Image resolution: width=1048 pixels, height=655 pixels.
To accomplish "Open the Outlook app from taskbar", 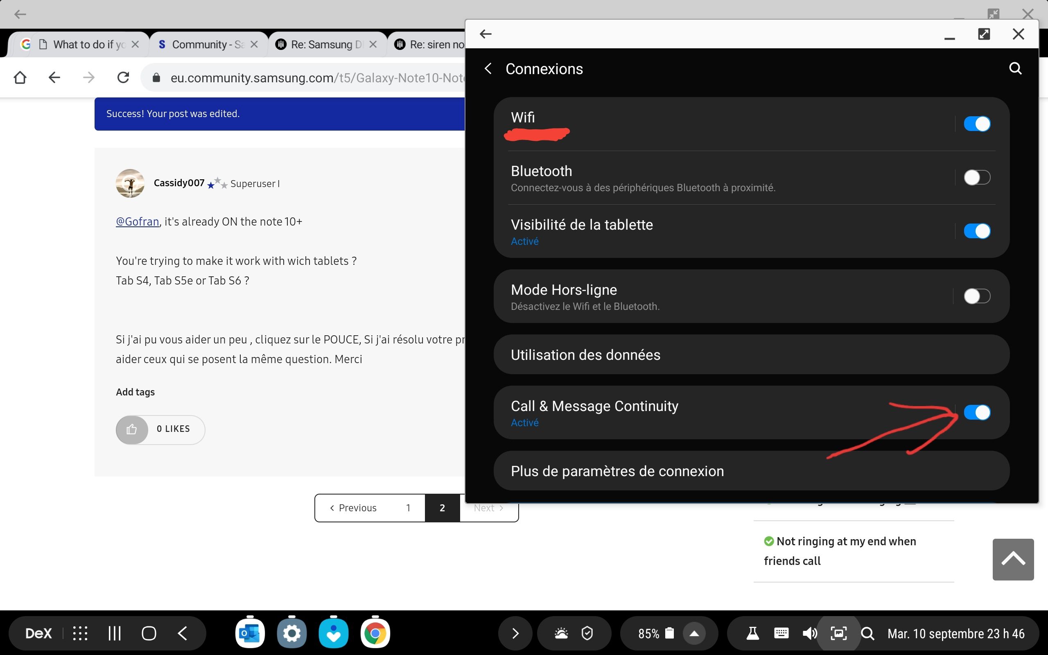I will [x=250, y=633].
